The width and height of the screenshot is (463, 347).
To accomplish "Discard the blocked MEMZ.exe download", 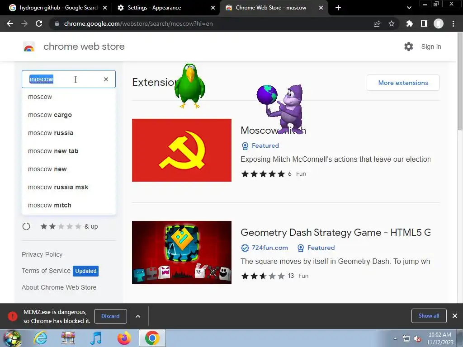I will (x=110, y=316).
